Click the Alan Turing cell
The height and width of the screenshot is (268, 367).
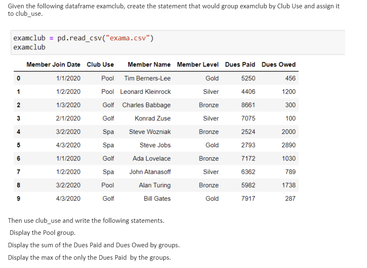tap(155, 185)
